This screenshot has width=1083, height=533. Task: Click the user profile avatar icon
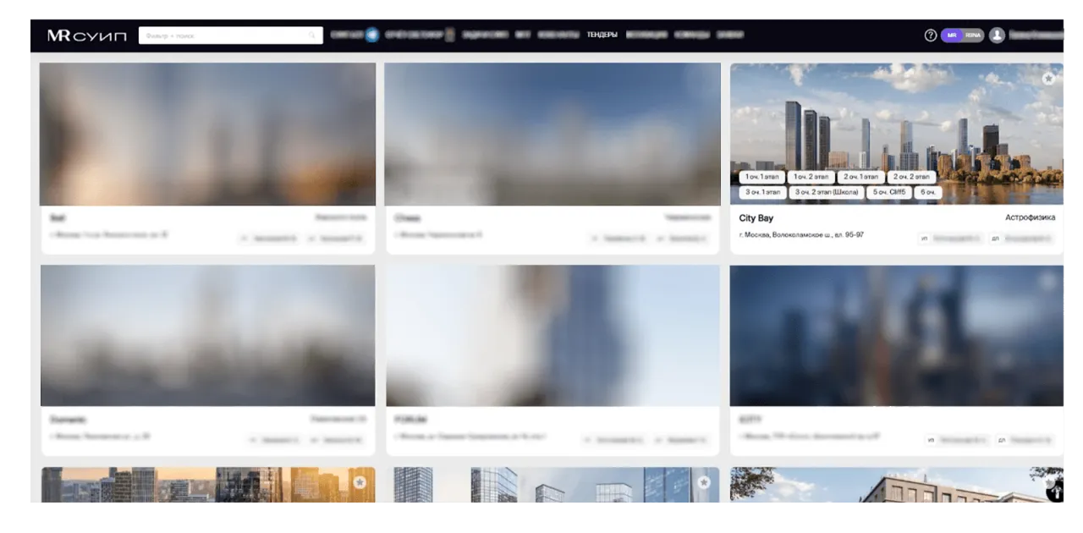click(x=997, y=36)
